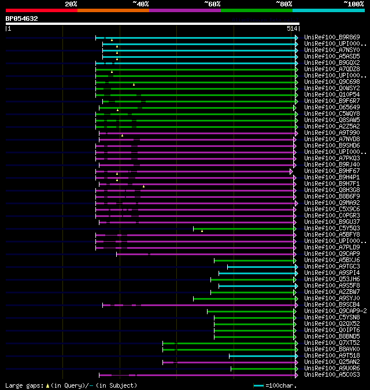Select the UniRef100_A5C0S3 label

pyautogui.click(x=332, y=375)
